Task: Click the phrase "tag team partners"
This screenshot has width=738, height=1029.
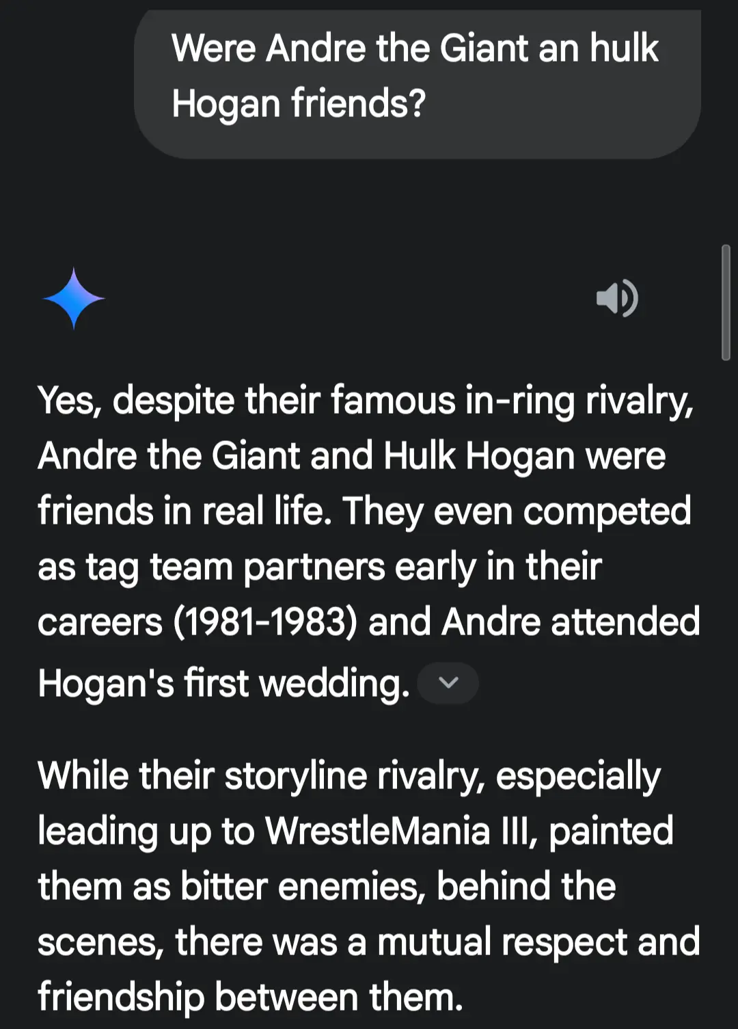Action: pos(234,567)
